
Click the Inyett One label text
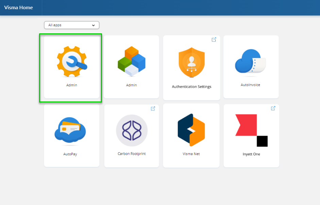coord(251,154)
